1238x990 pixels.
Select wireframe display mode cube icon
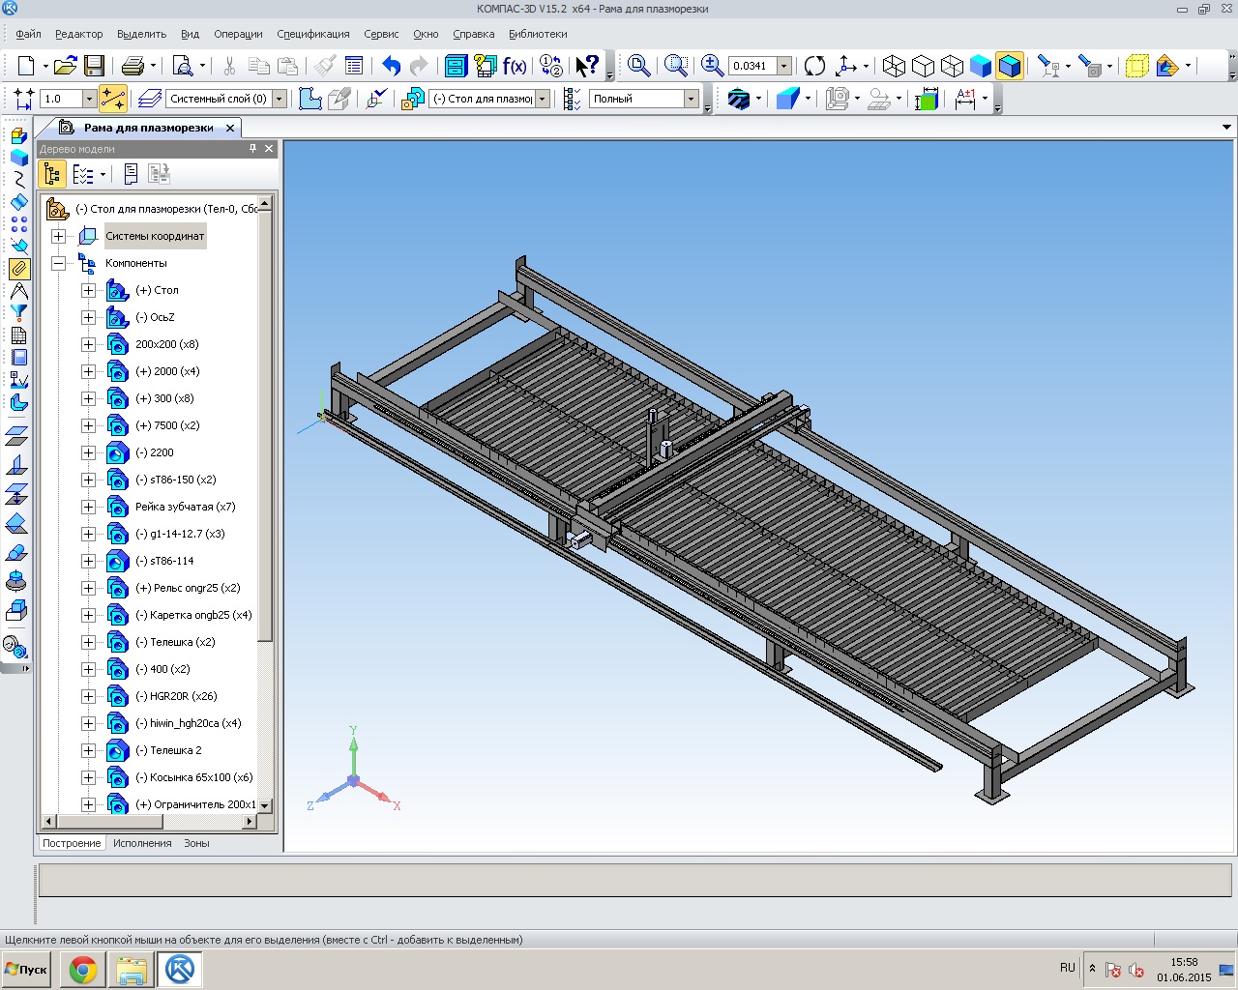click(894, 66)
